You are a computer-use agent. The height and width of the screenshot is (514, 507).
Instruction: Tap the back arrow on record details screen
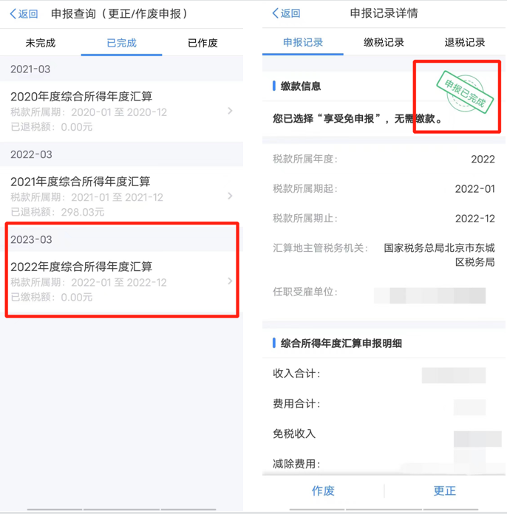(x=276, y=13)
